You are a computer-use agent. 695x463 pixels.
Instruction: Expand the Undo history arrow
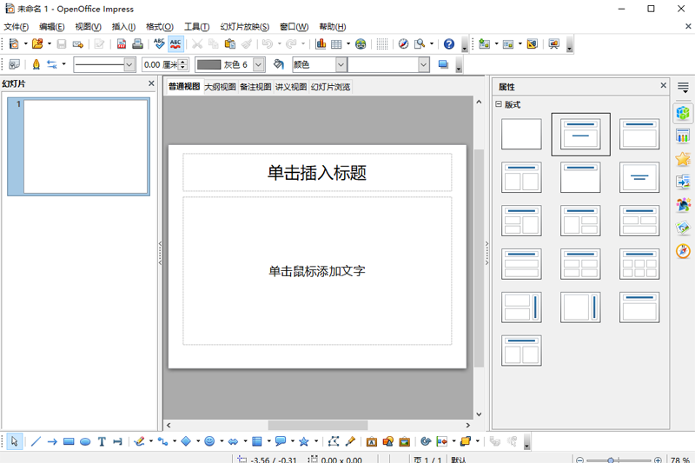[279, 43]
